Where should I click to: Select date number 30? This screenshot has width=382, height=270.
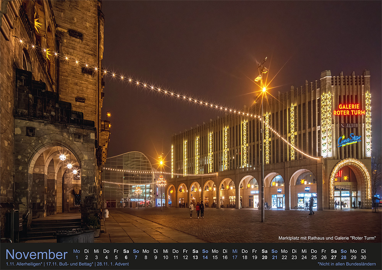click(x=363, y=257)
